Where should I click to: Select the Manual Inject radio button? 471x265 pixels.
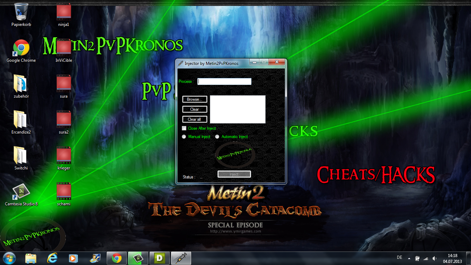tap(184, 137)
